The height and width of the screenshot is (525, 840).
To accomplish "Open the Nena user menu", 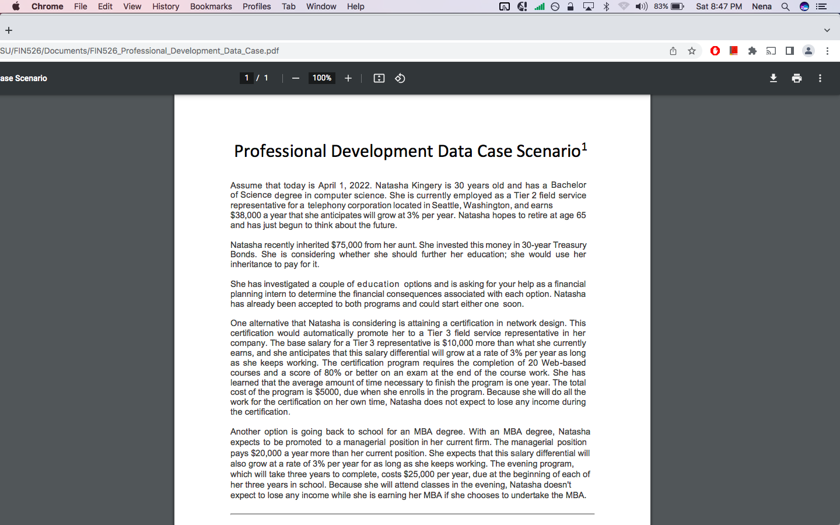I will pos(762,6).
